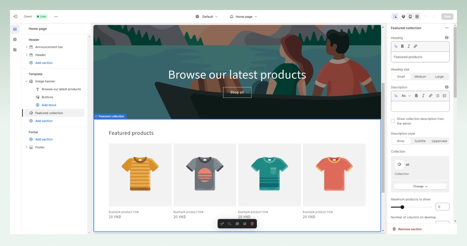The height and width of the screenshot is (246, 467).
Task: Click Add section under Footer group
Action: tap(41, 139)
